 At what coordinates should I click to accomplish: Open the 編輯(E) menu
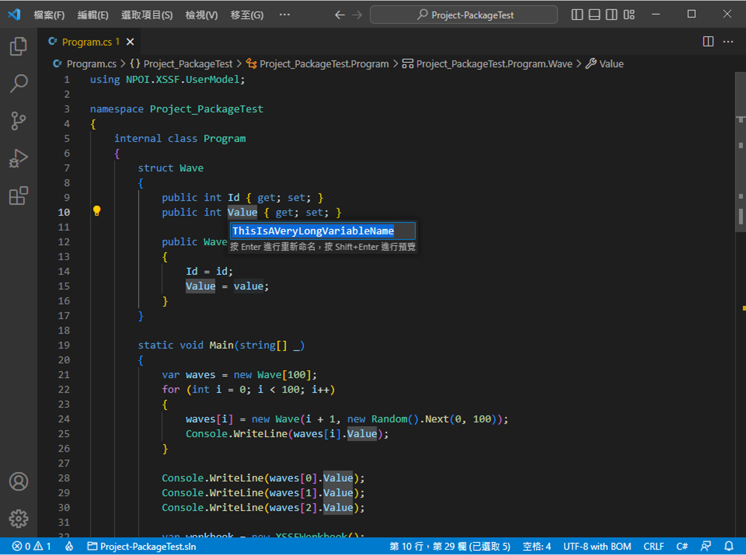[x=93, y=15]
